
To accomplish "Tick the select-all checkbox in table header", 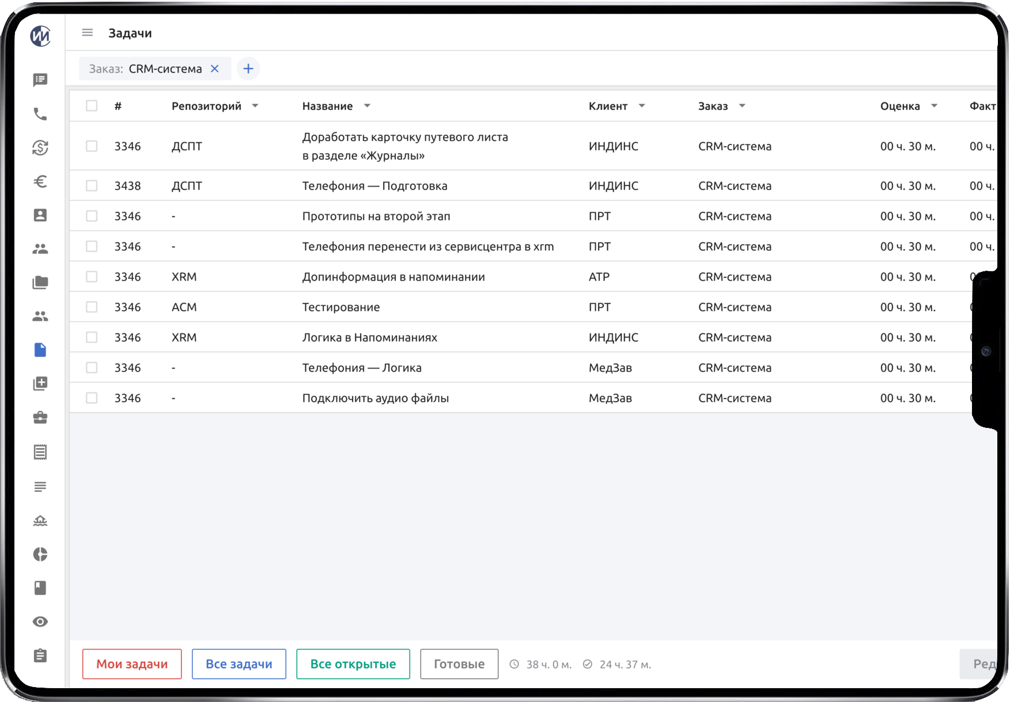I will coord(92,106).
